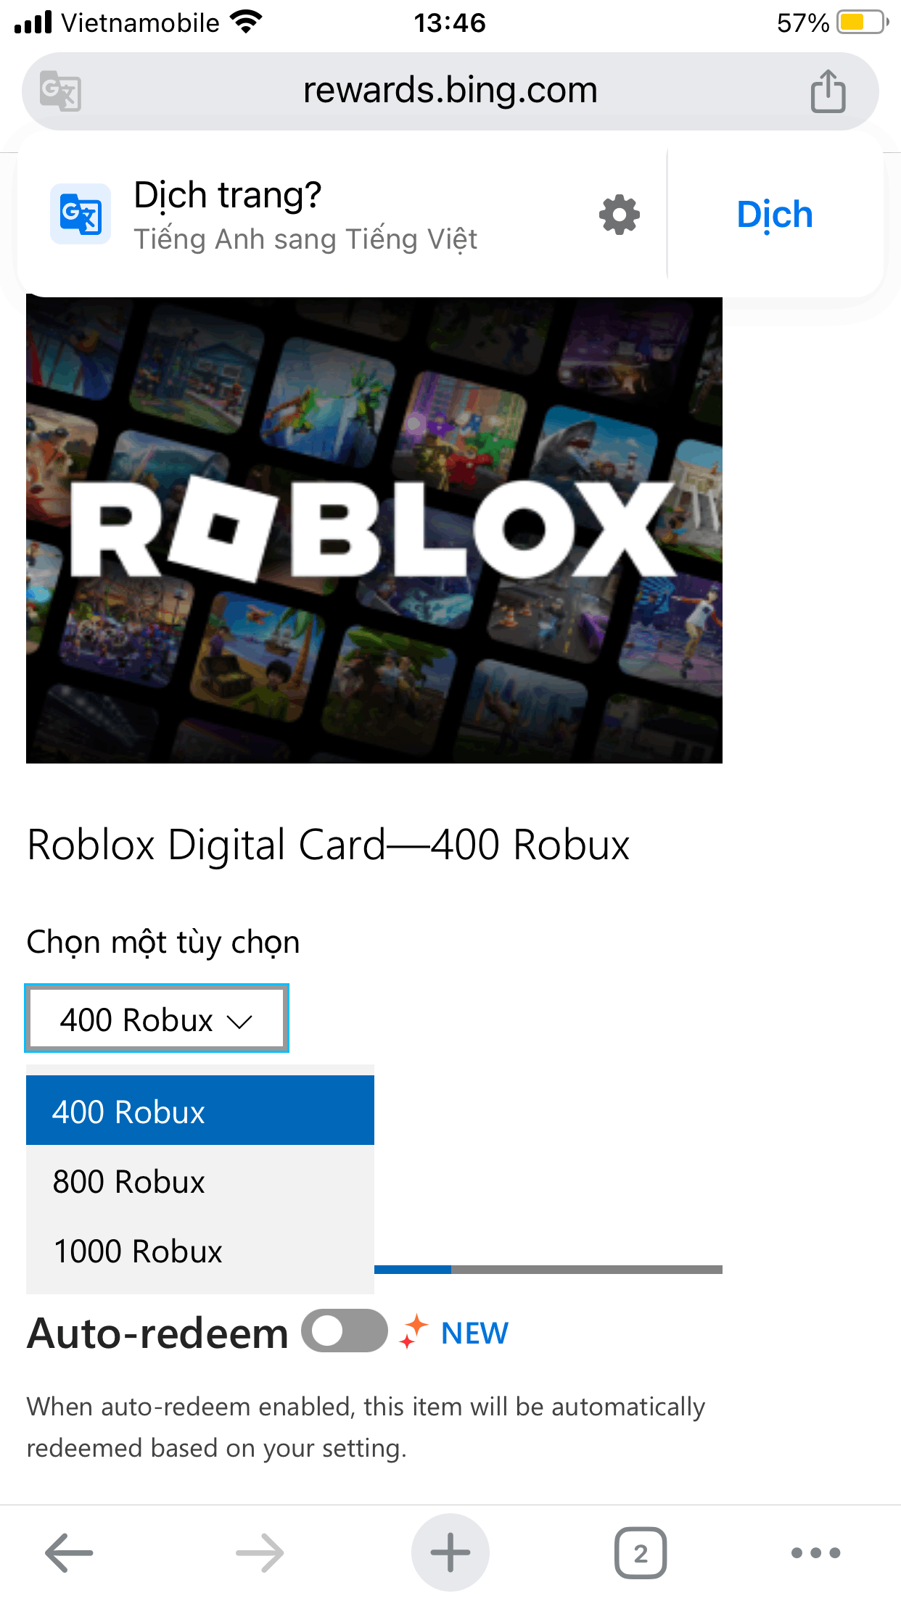Pick the 1000 Robux option
This screenshot has width=901, height=1601.
pos(200,1251)
